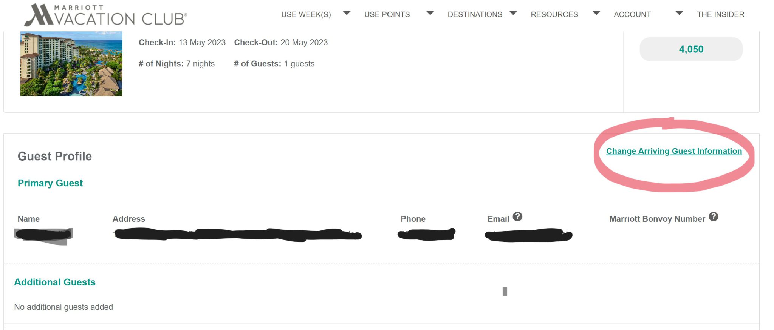
Task: Open the Resources menu
Action: click(x=554, y=14)
